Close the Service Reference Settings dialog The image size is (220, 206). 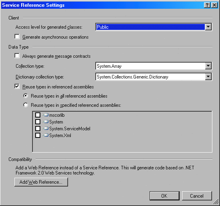coord(214,5)
